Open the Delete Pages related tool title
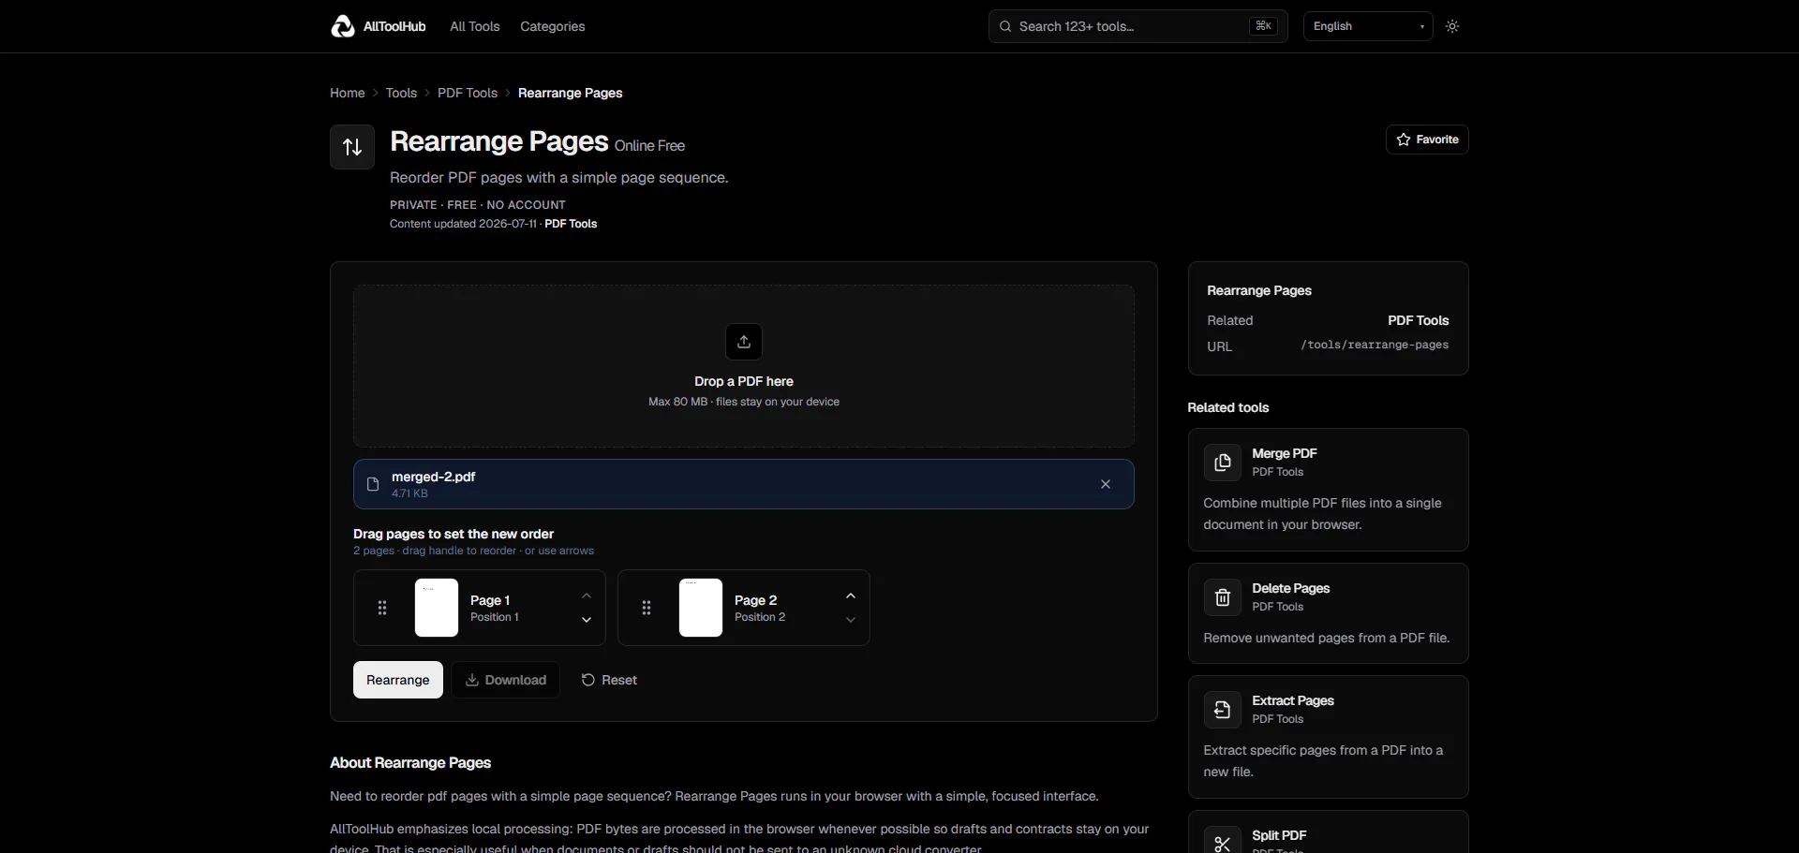 1291,588
